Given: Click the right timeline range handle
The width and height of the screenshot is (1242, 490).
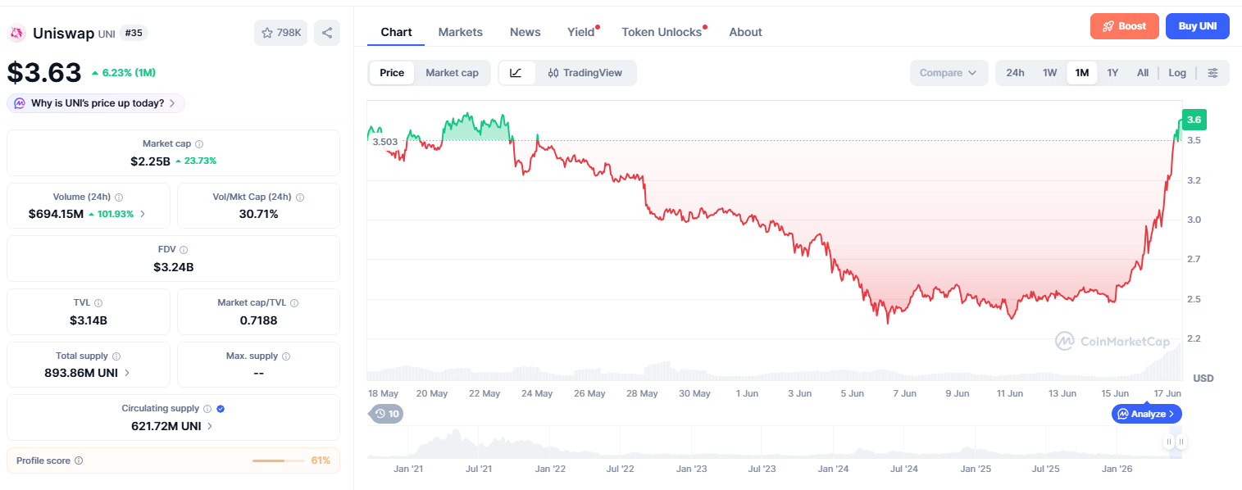Looking at the screenshot, I should (1181, 442).
